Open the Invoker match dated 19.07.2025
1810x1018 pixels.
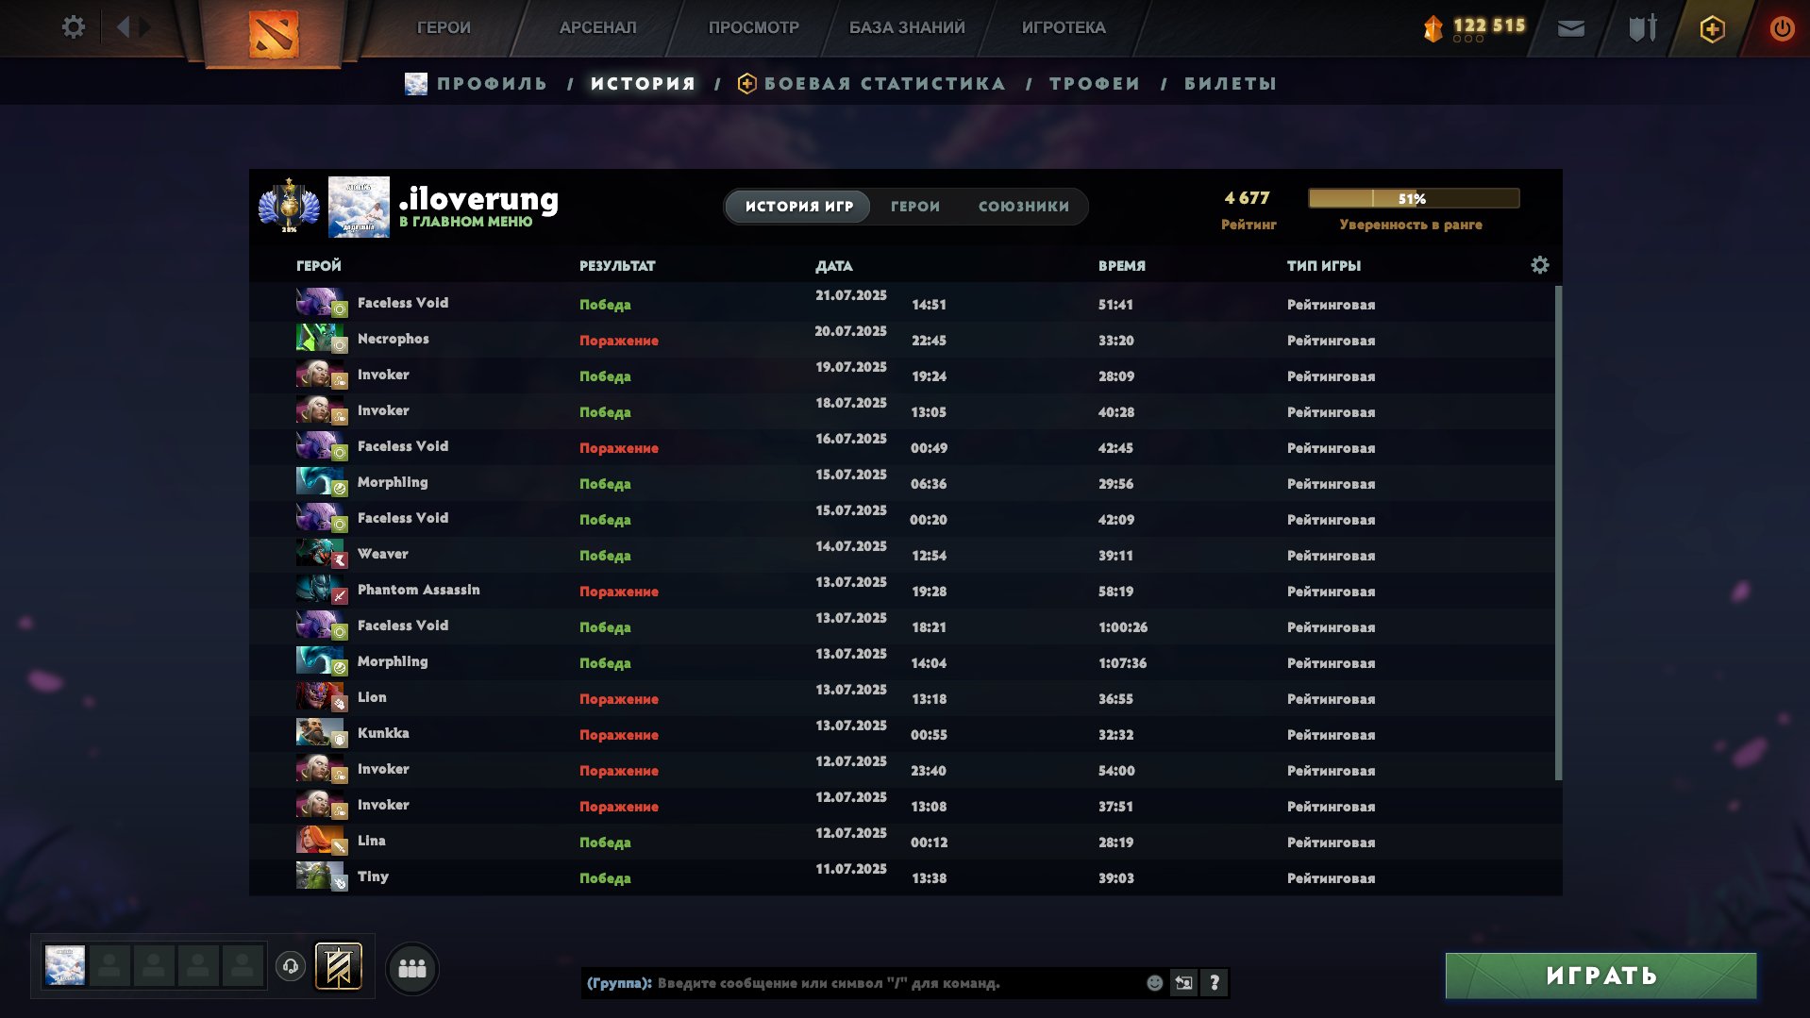pos(901,375)
